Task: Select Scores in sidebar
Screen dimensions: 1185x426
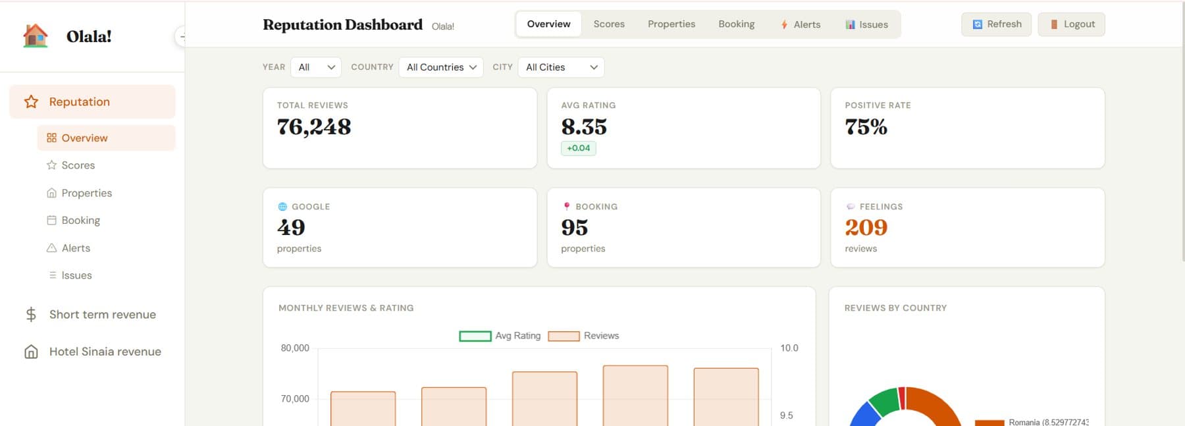Action: pos(106,165)
